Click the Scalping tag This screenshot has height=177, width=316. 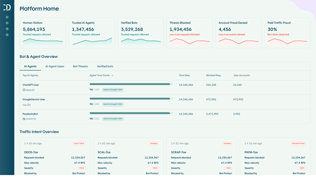154,143
